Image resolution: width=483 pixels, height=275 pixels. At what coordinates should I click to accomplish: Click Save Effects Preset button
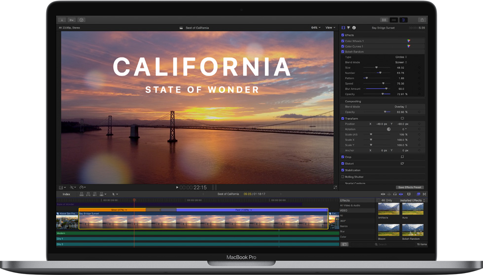click(x=410, y=187)
